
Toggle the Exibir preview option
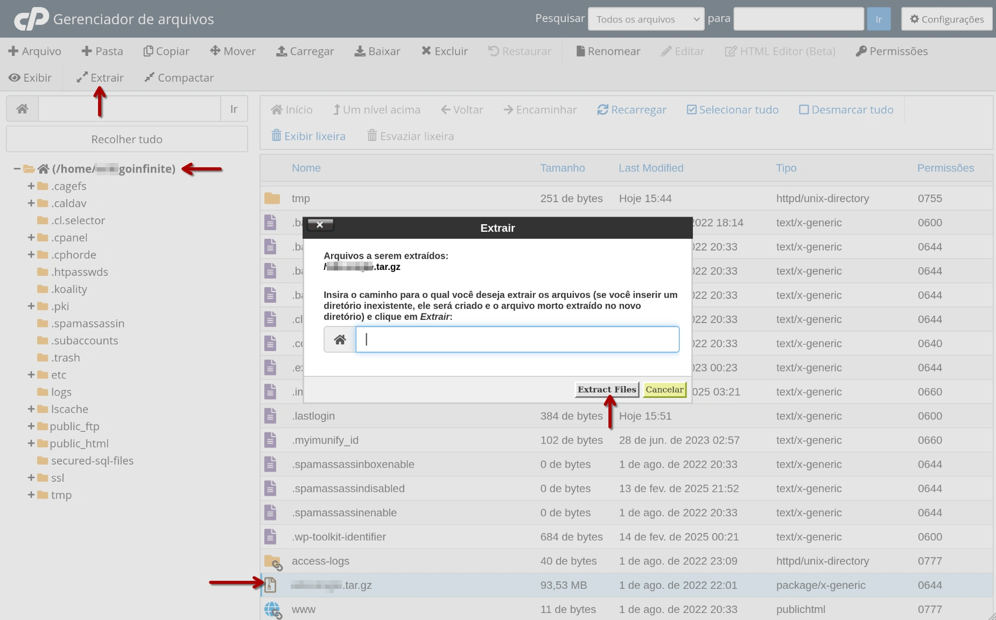(x=30, y=77)
